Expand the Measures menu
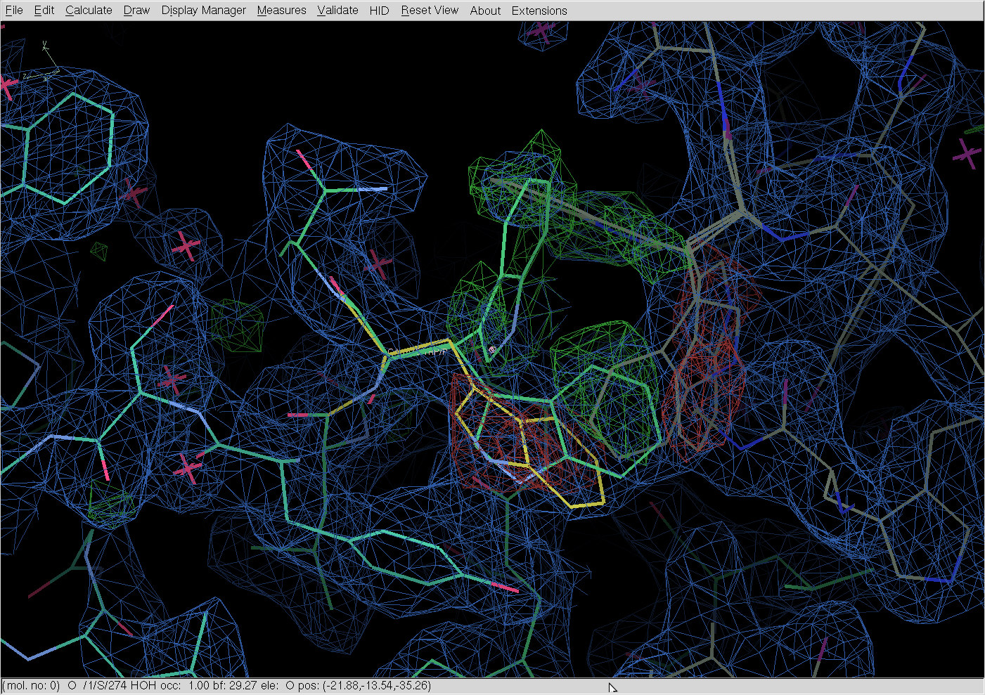Viewport: 985px width, 695px height. (281, 11)
